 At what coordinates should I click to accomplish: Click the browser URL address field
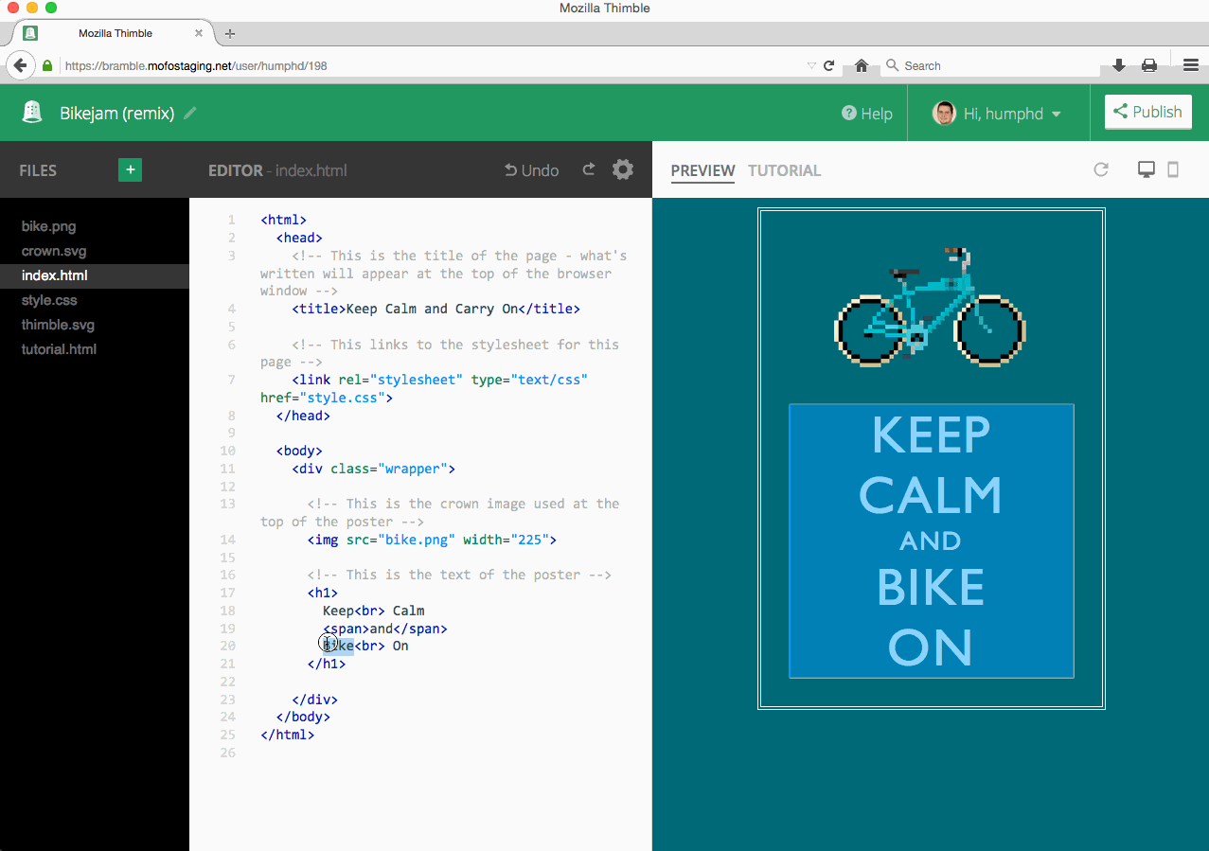point(431,66)
